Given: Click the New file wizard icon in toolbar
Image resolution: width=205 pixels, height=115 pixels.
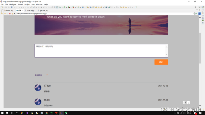Looking at the screenshot, I should click(x=2, y=7).
